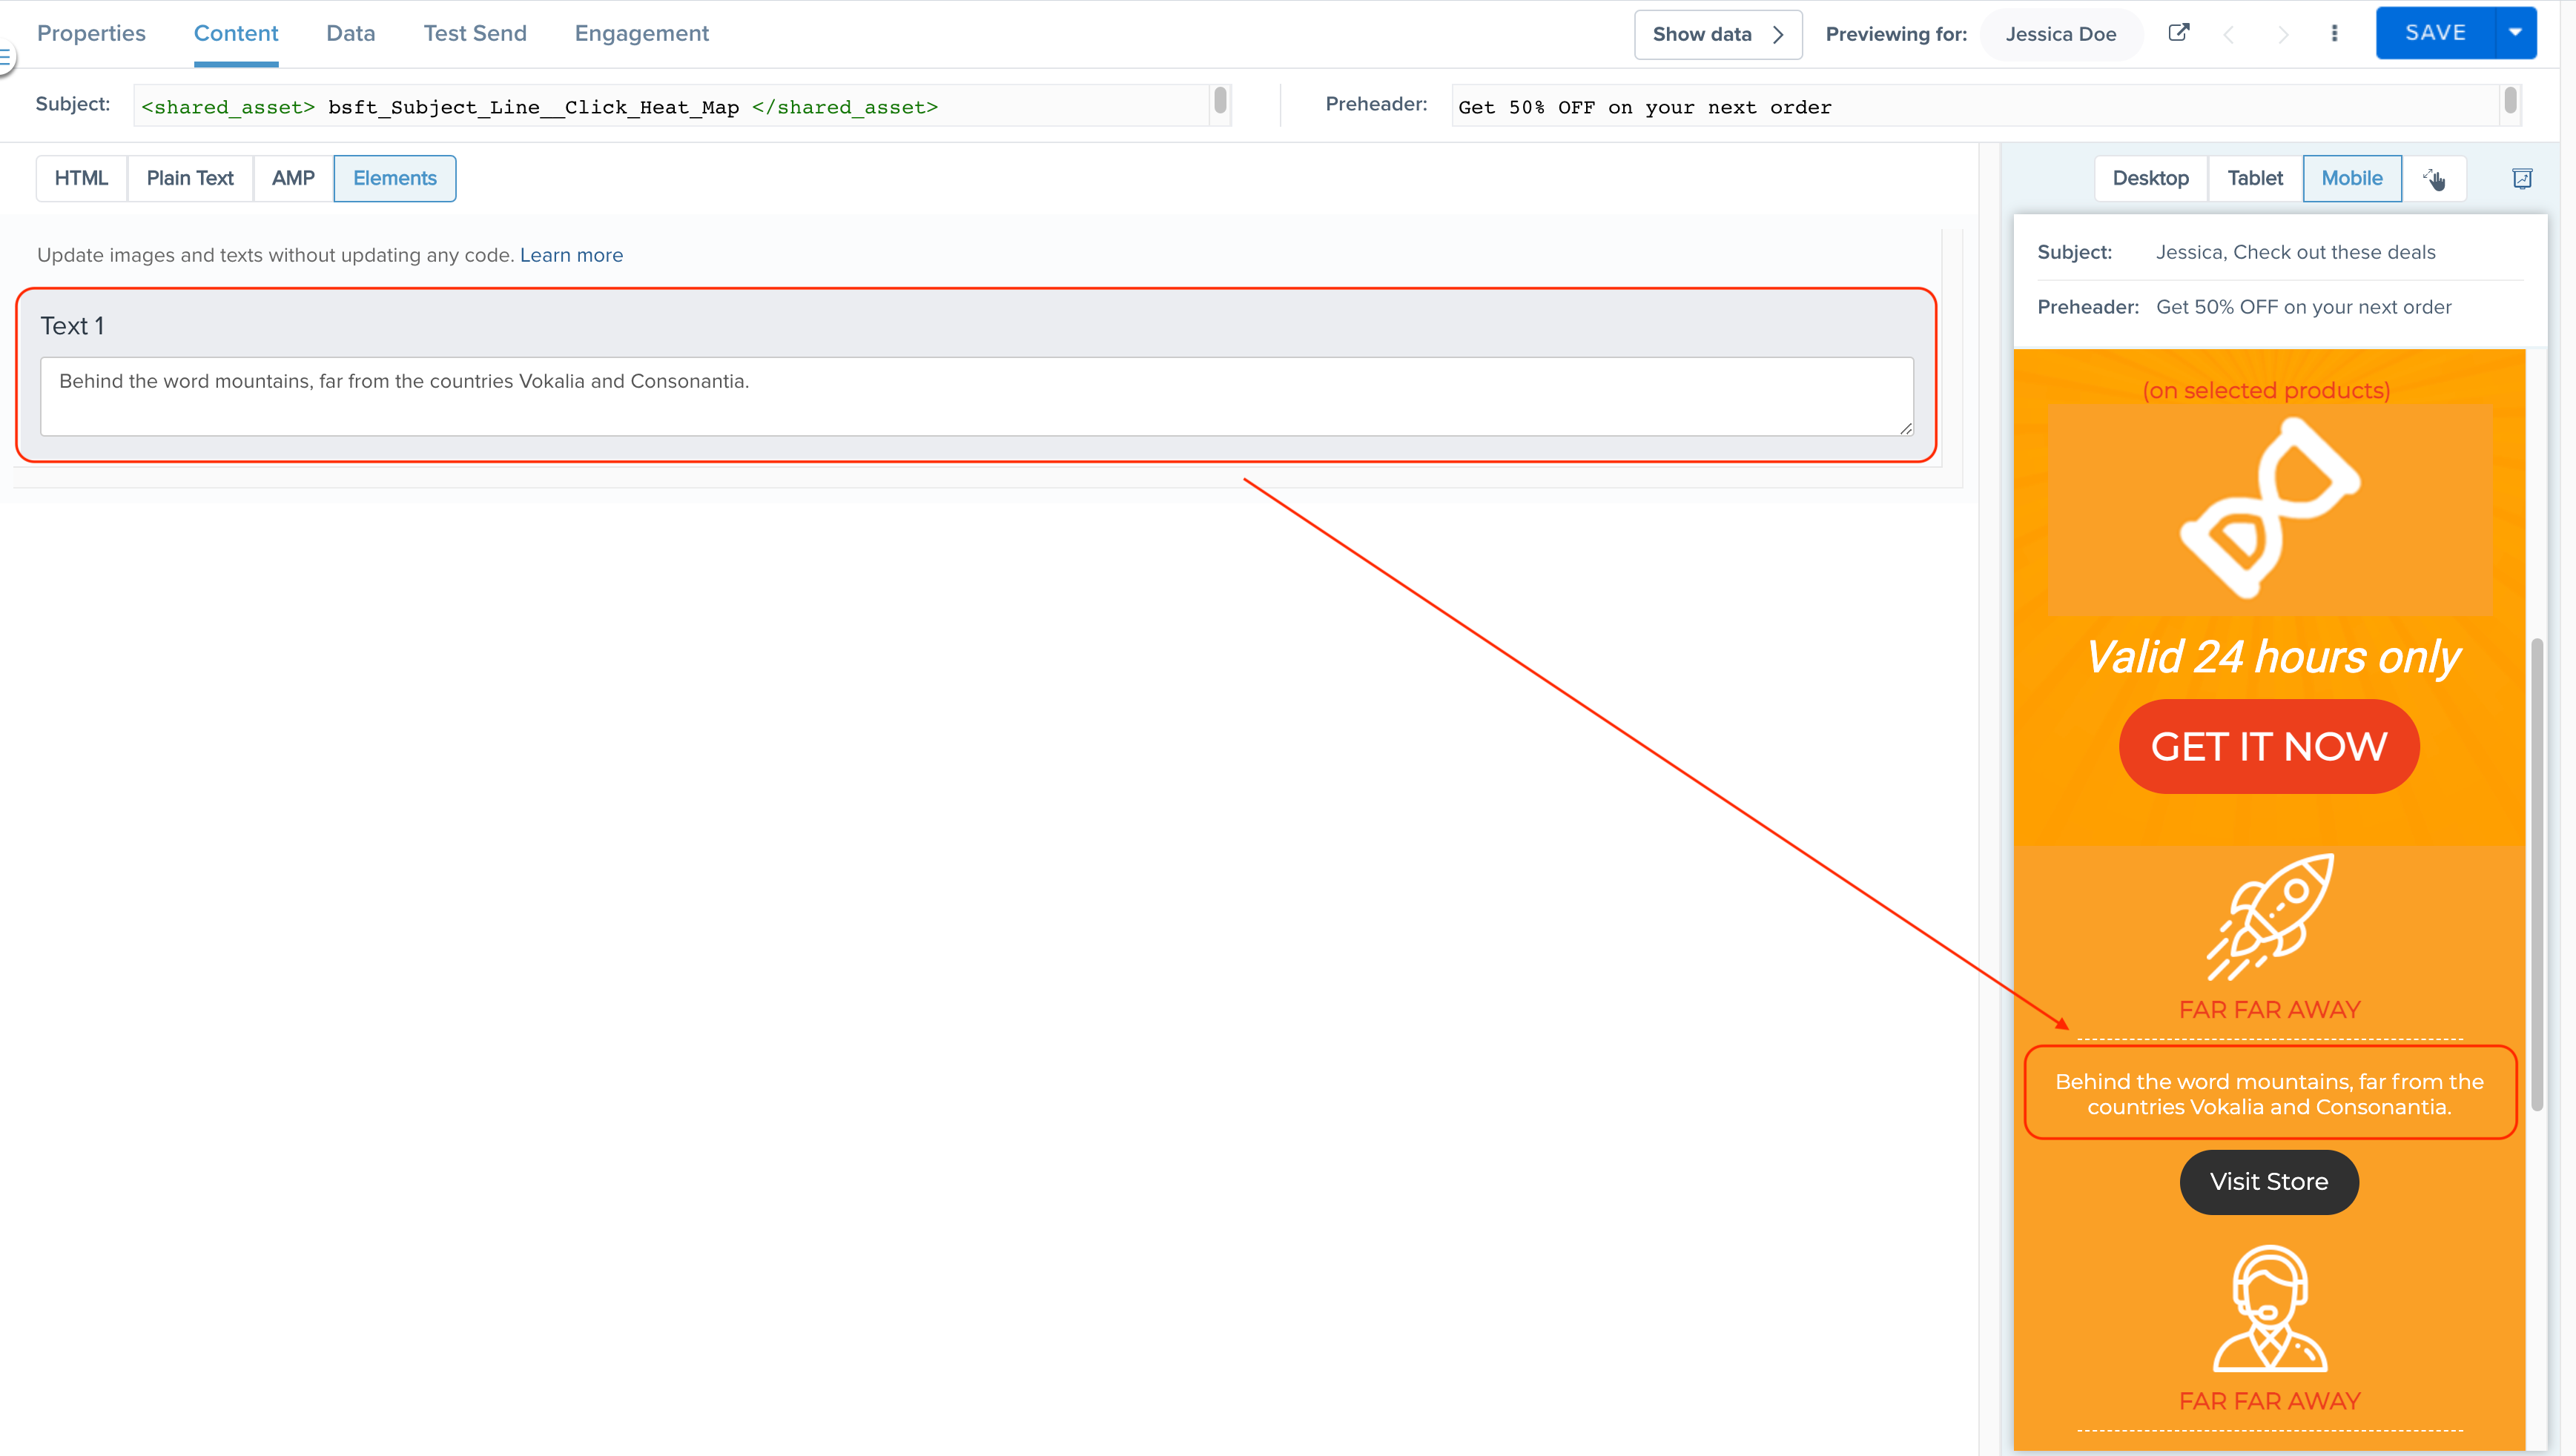Screen dimensions: 2576x1456
Task: Switch to the Properties tab
Action: (91, 34)
